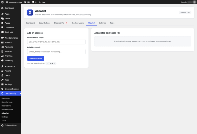Image resolution: width=197 pixels, height=134 pixels.
Task: Open the wppexperts-dev site name link
Action: [15, 2]
